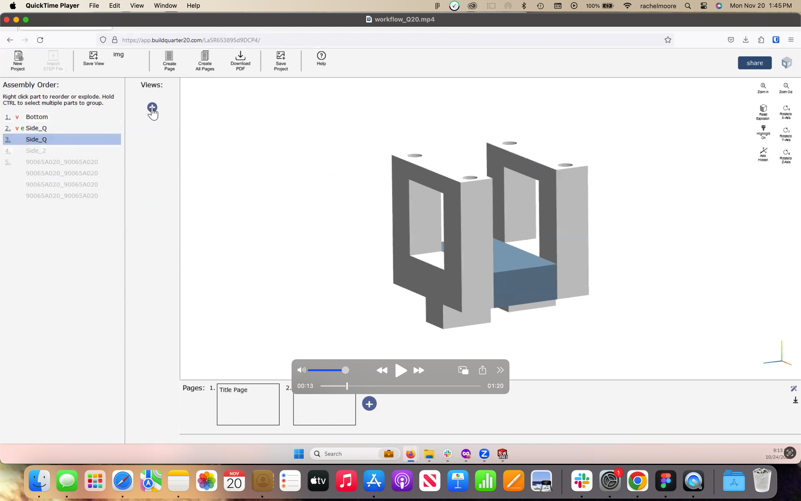Open the QuickTime File menu
The width and height of the screenshot is (801, 501).
coord(94,6)
